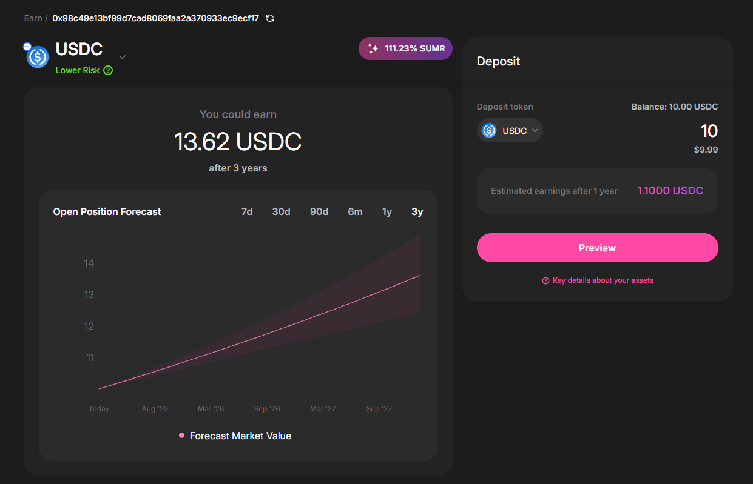The image size is (753, 484).
Task: Click the deposit amount field showing 10
Action: 709,131
